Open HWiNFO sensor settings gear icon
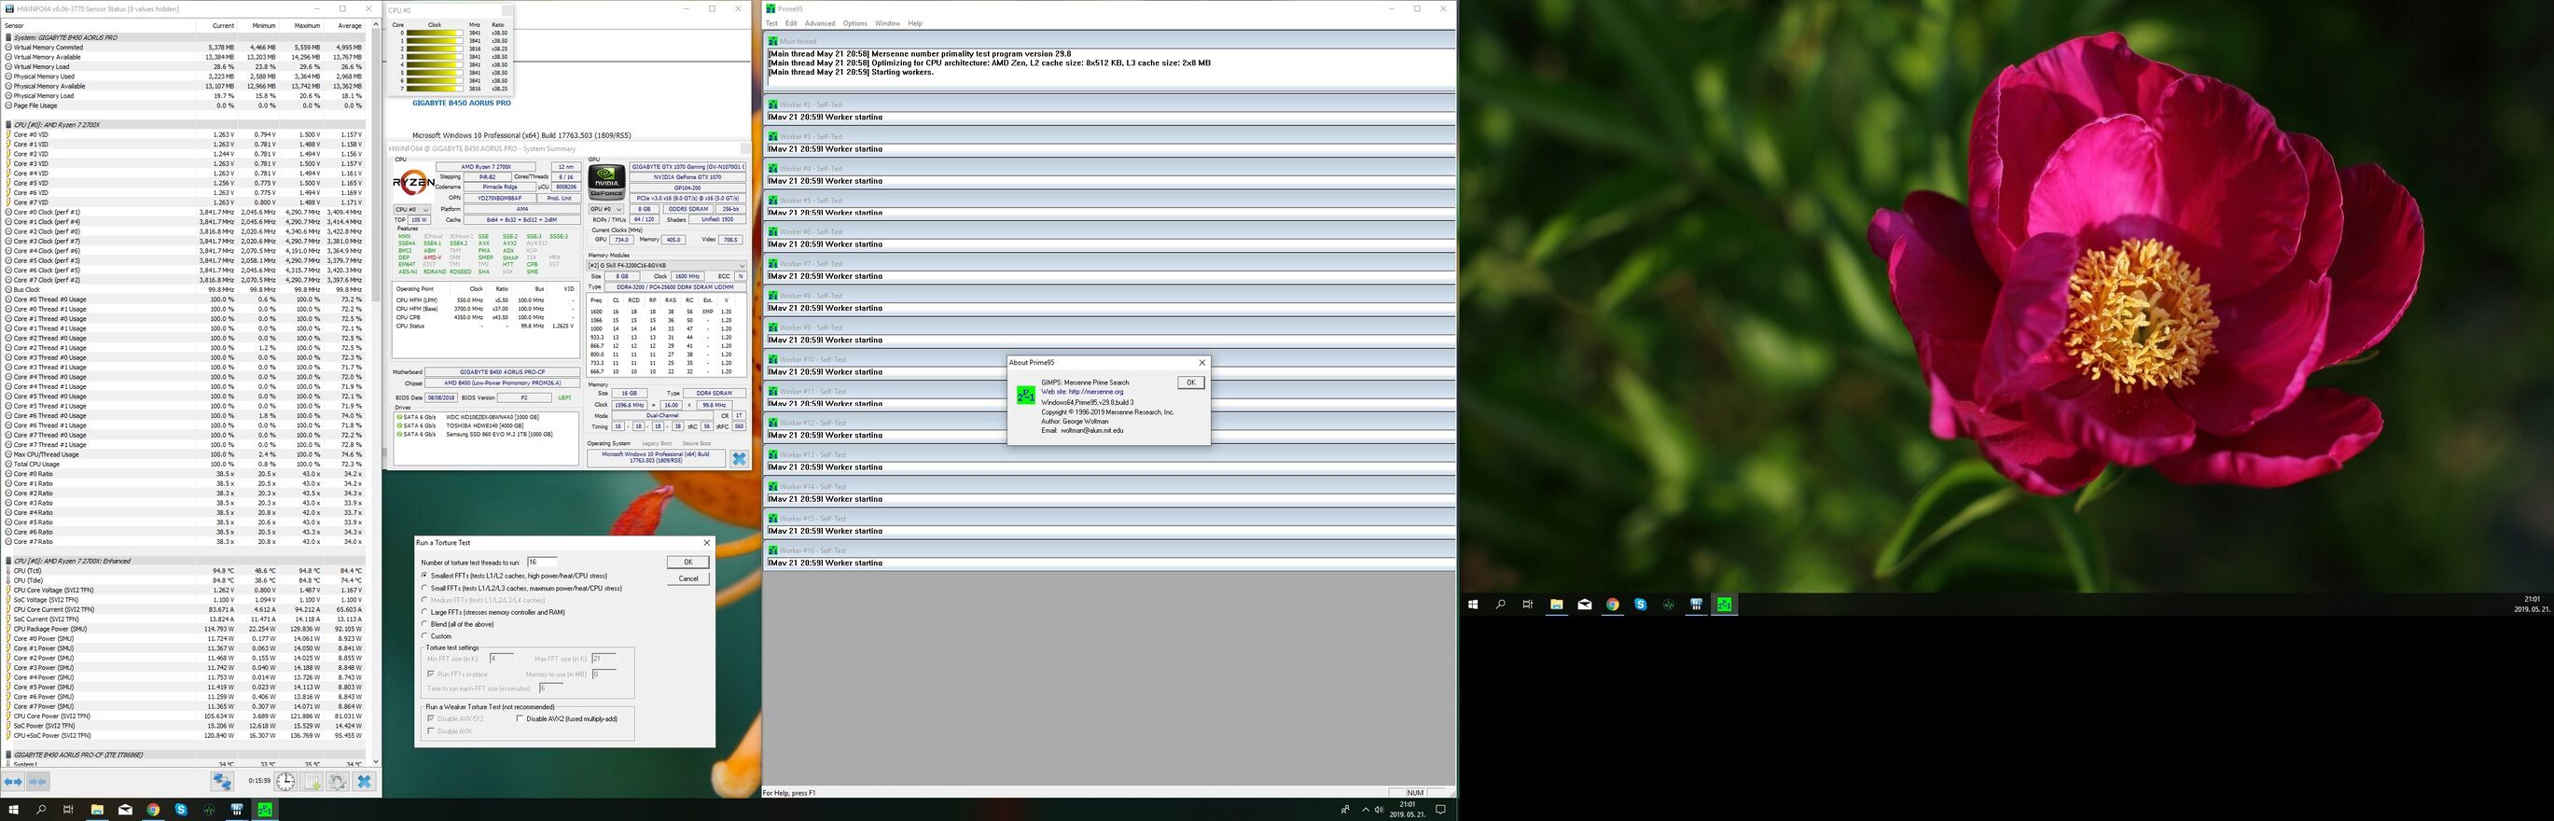The height and width of the screenshot is (821, 2554). [x=337, y=781]
